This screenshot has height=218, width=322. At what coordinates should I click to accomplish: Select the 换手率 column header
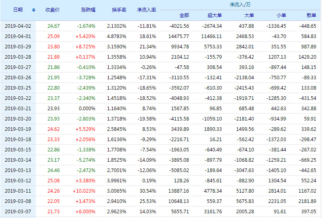[119, 10]
